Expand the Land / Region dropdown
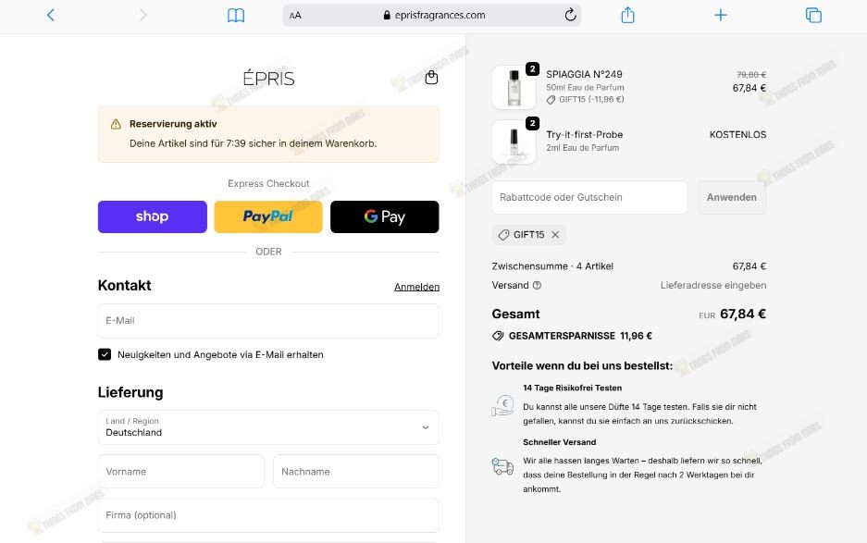 click(x=268, y=426)
